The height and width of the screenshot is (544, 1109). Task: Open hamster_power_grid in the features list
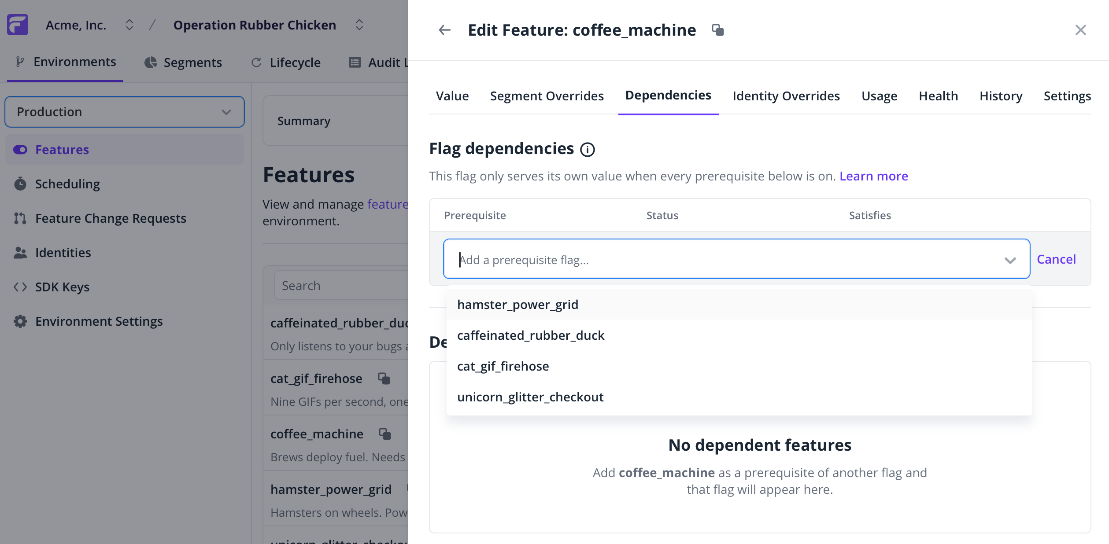click(331, 489)
